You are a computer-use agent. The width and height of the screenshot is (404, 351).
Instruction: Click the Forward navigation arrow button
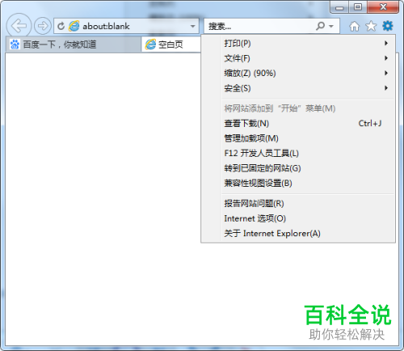pos(43,26)
